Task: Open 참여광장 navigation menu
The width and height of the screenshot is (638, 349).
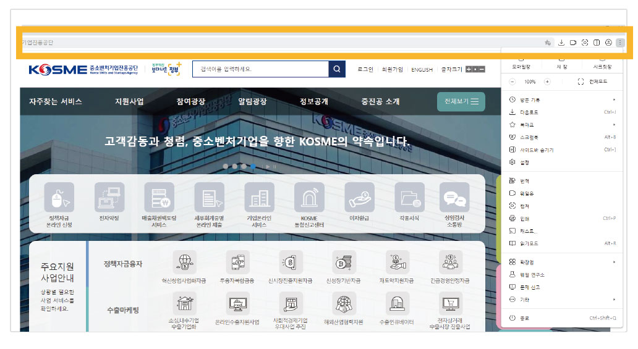Action: point(191,102)
